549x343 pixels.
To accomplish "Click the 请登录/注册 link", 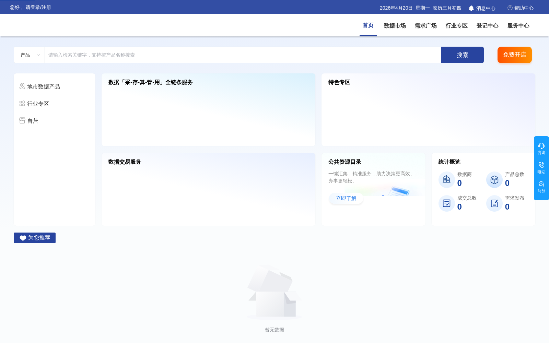I will (38, 7).
